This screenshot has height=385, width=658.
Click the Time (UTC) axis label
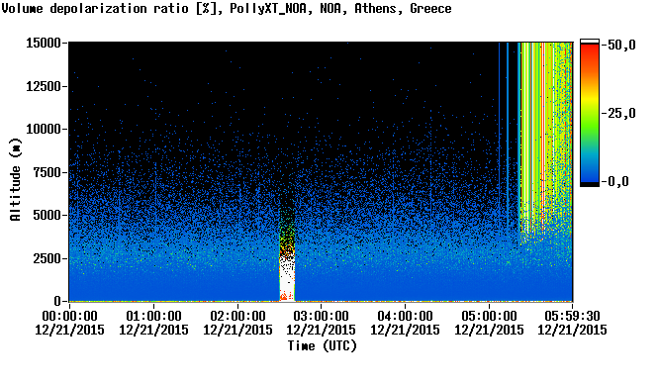click(x=322, y=345)
